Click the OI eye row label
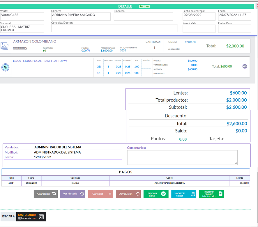The height and width of the screenshot is (227, 258). (x=99, y=73)
